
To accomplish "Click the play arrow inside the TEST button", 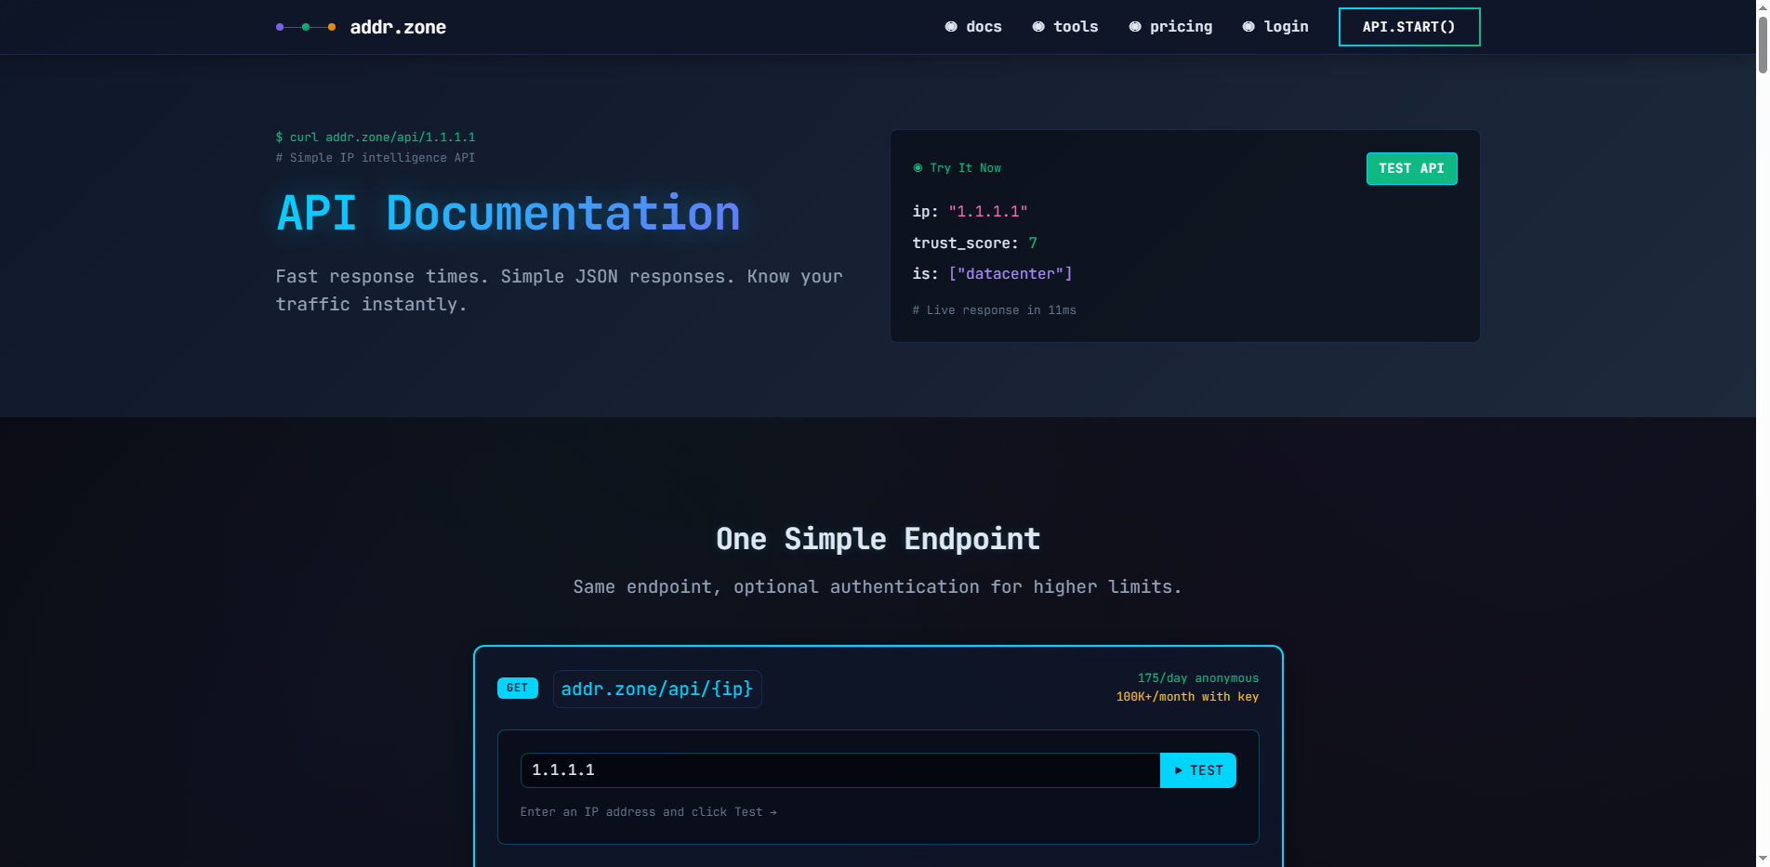I will pos(1177,770).
